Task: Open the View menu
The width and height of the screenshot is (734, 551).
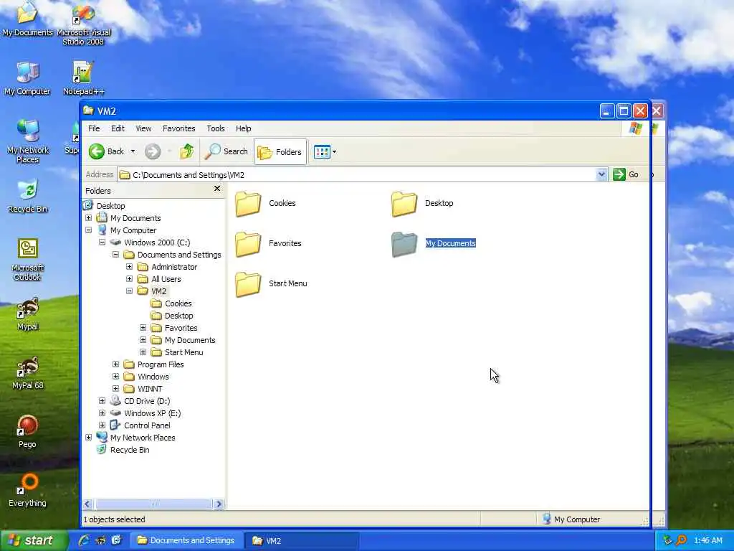Action: point(143,128)
